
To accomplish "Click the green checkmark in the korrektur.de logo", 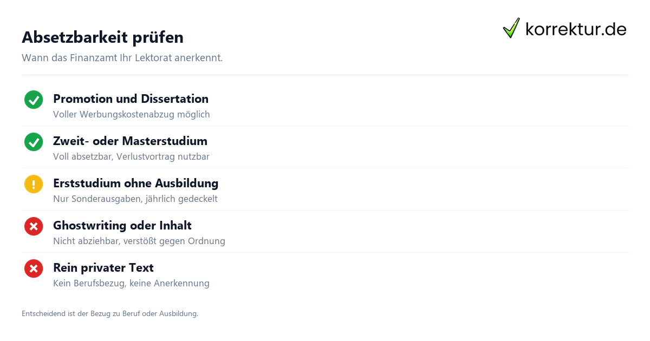I will pos(511,28).
